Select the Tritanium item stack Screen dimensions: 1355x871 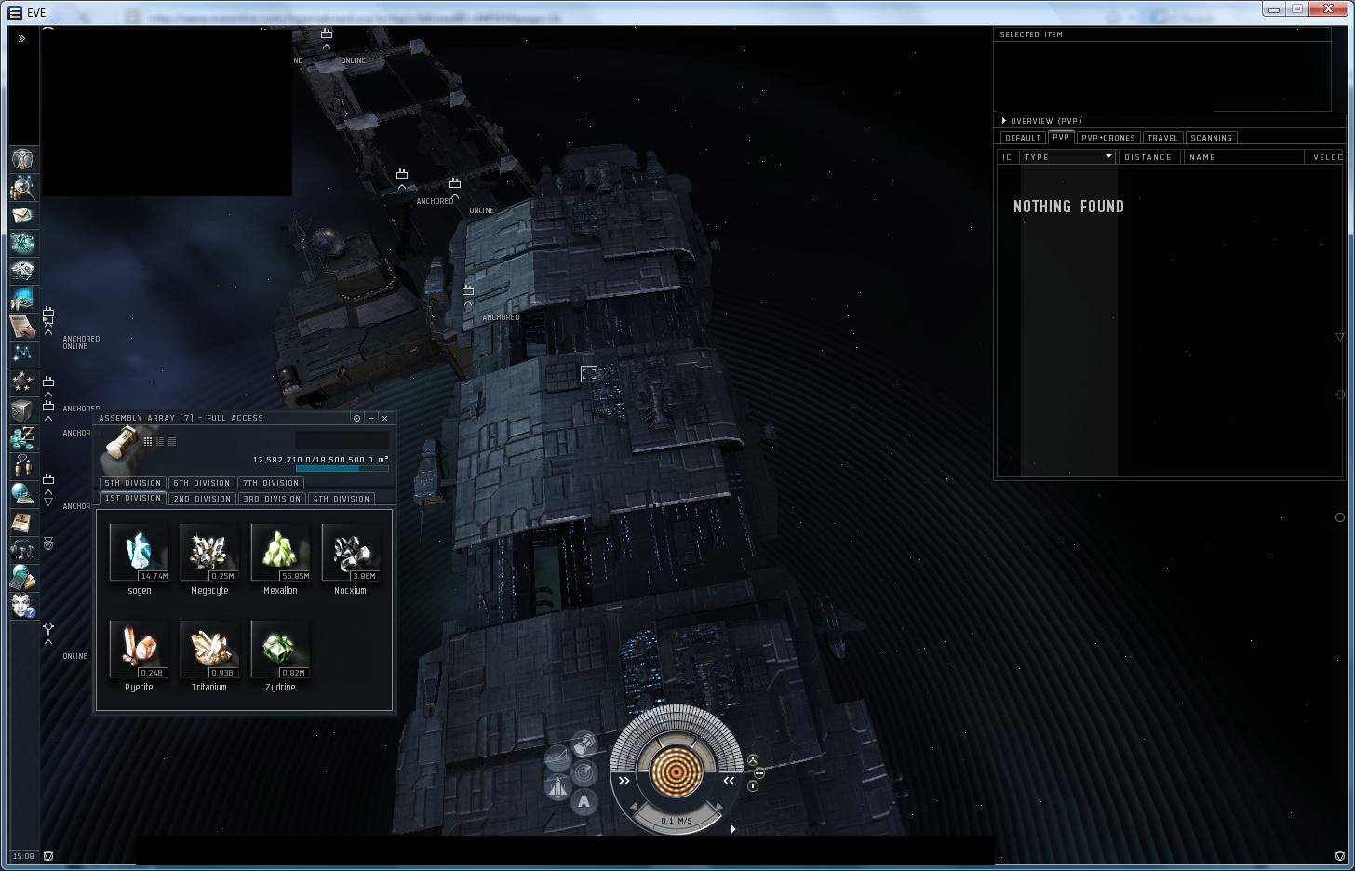pos(209,655)
